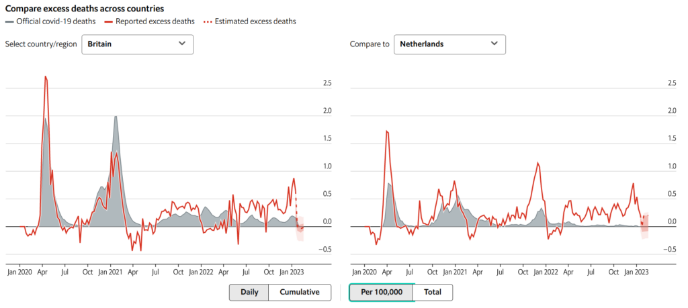Screen dimensions: 688x308
Task: Select the Daily view toggle
Action: click(249, 293)
